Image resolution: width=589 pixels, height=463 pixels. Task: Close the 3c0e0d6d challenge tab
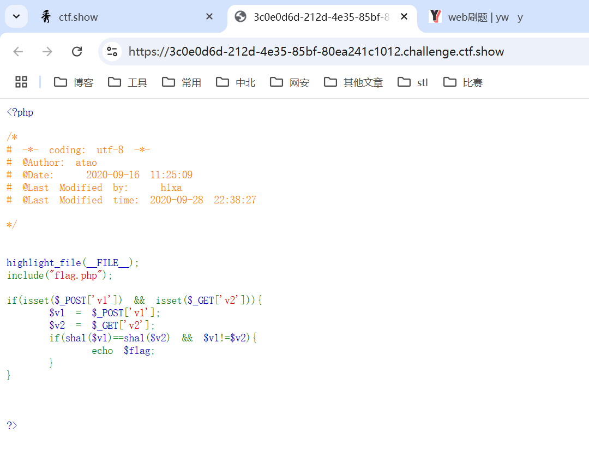tap(404, 16)
